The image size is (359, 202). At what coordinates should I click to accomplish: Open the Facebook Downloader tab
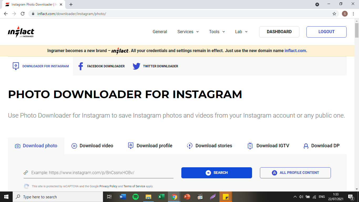pos(101,66)
